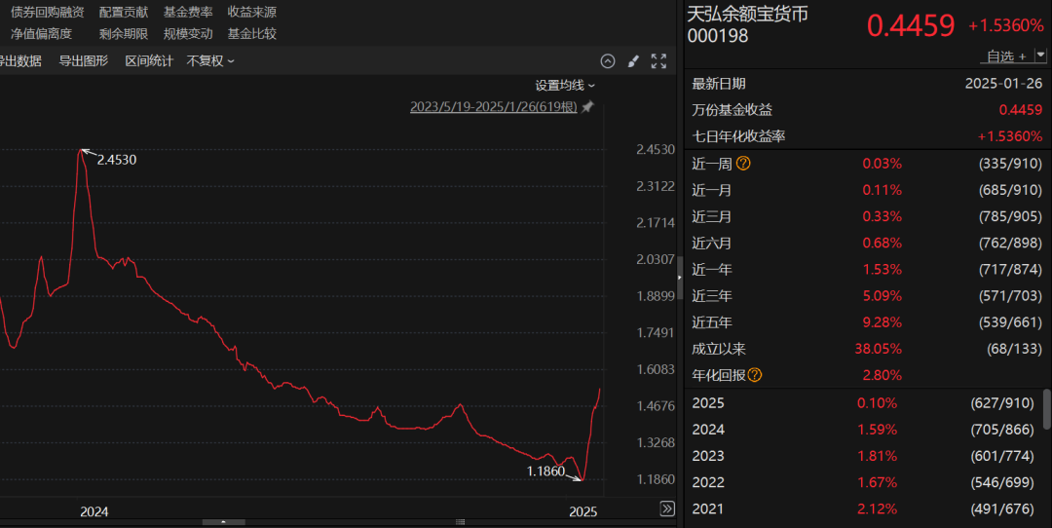1052x528 pixels.
Task: Click the 2025 x-axis year label
Action: pyautogui.click(x=583, y=511)
